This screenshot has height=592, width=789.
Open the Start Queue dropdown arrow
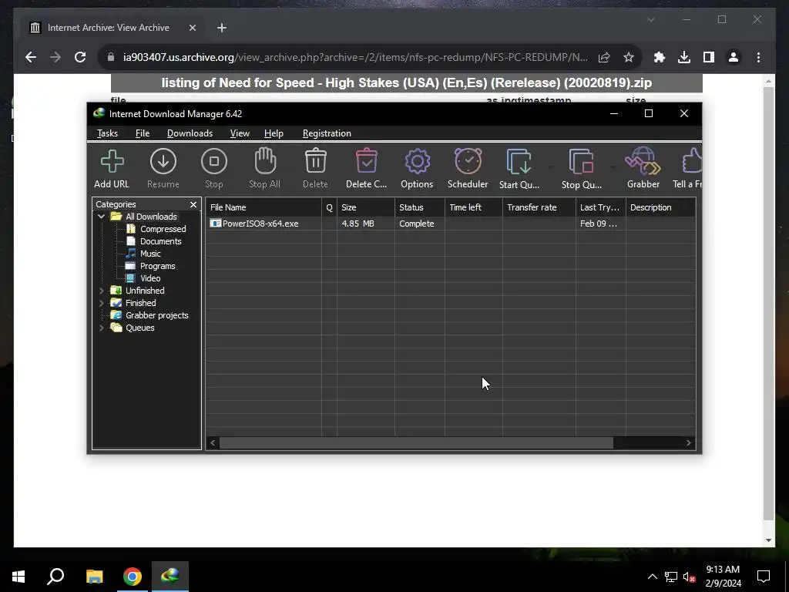(550, 166)
